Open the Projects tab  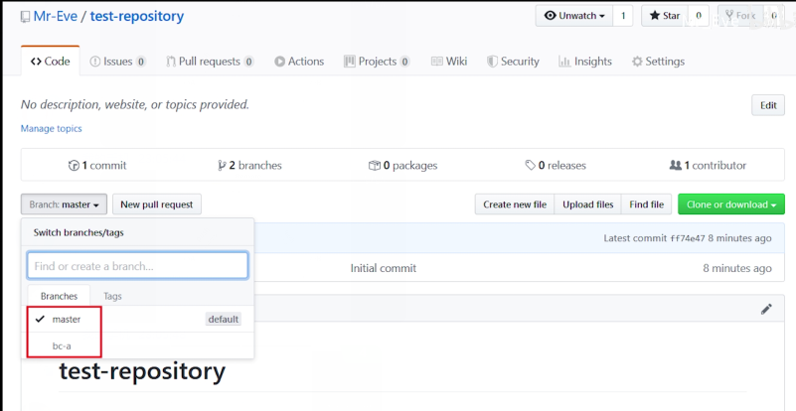coord(377,62)
